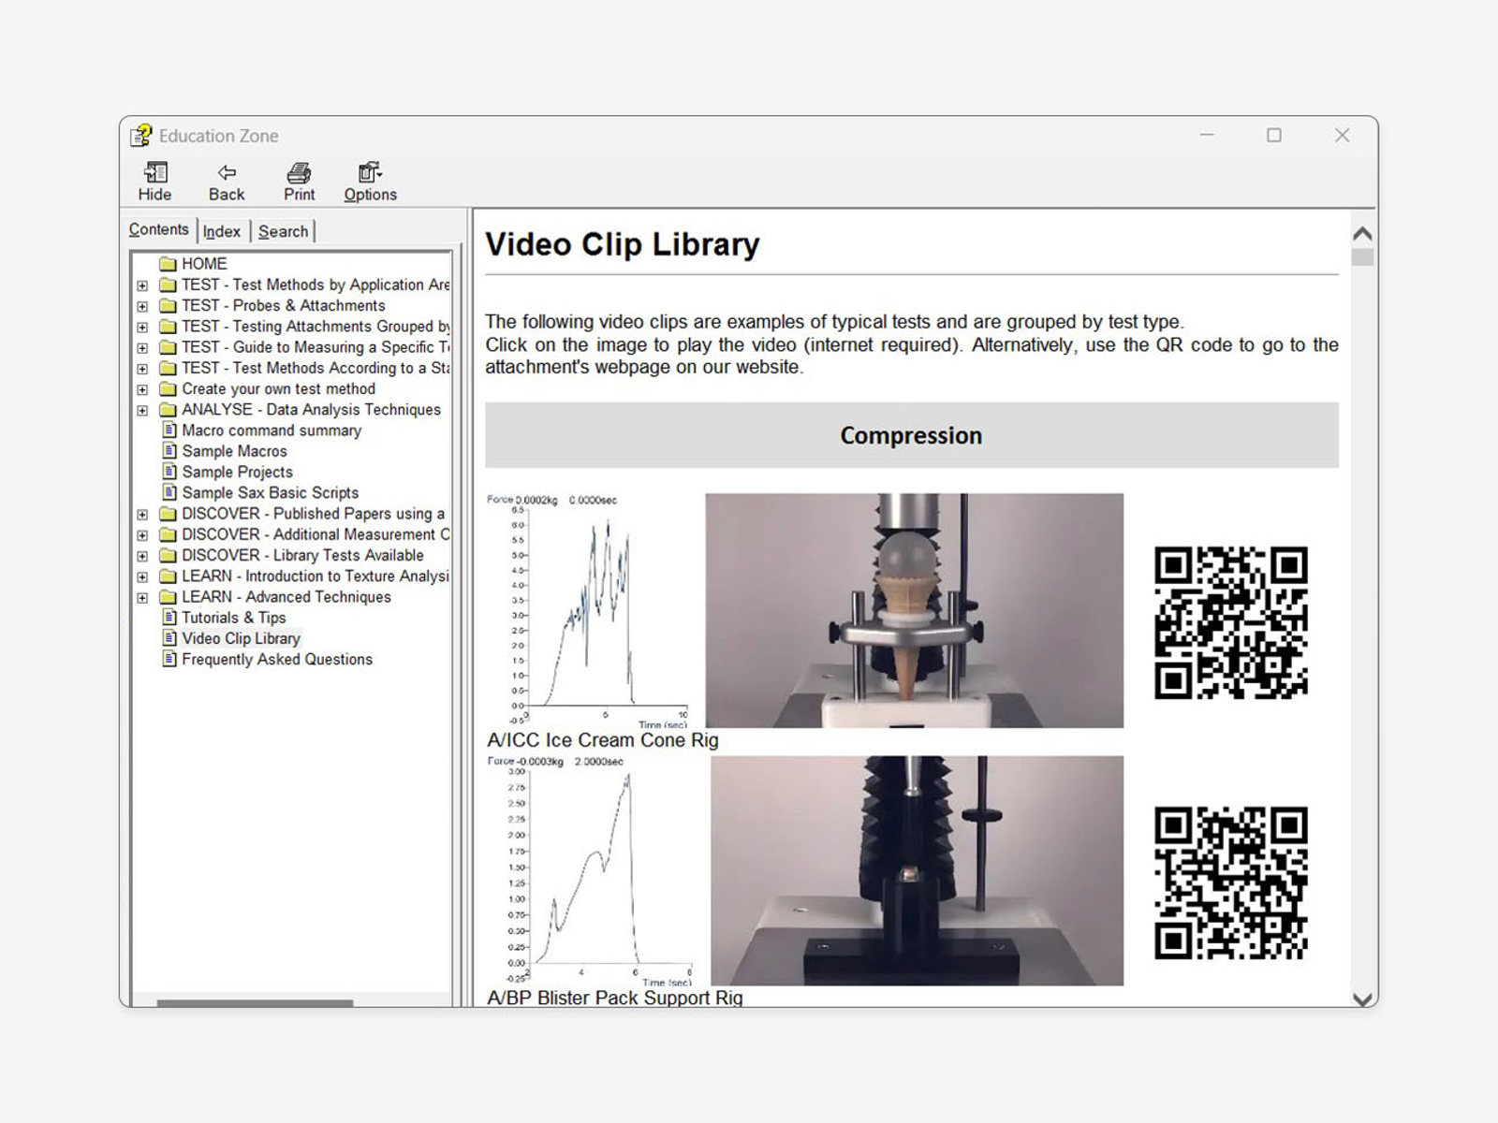This screenshot has height=1123, width=1498.
Task: Minimize the Education Zone window
Action: 1207,136
